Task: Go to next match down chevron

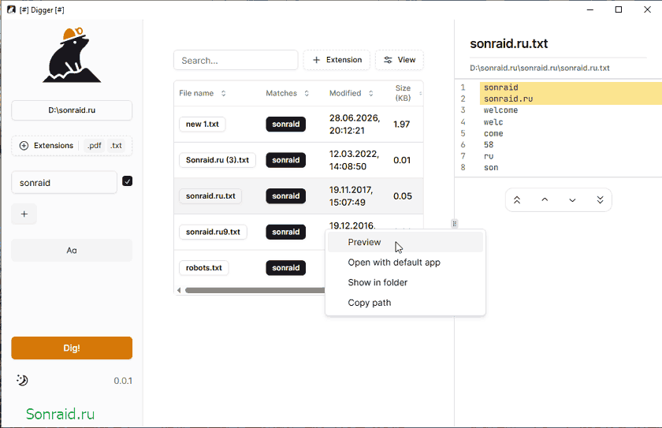Action: point(572,200)
